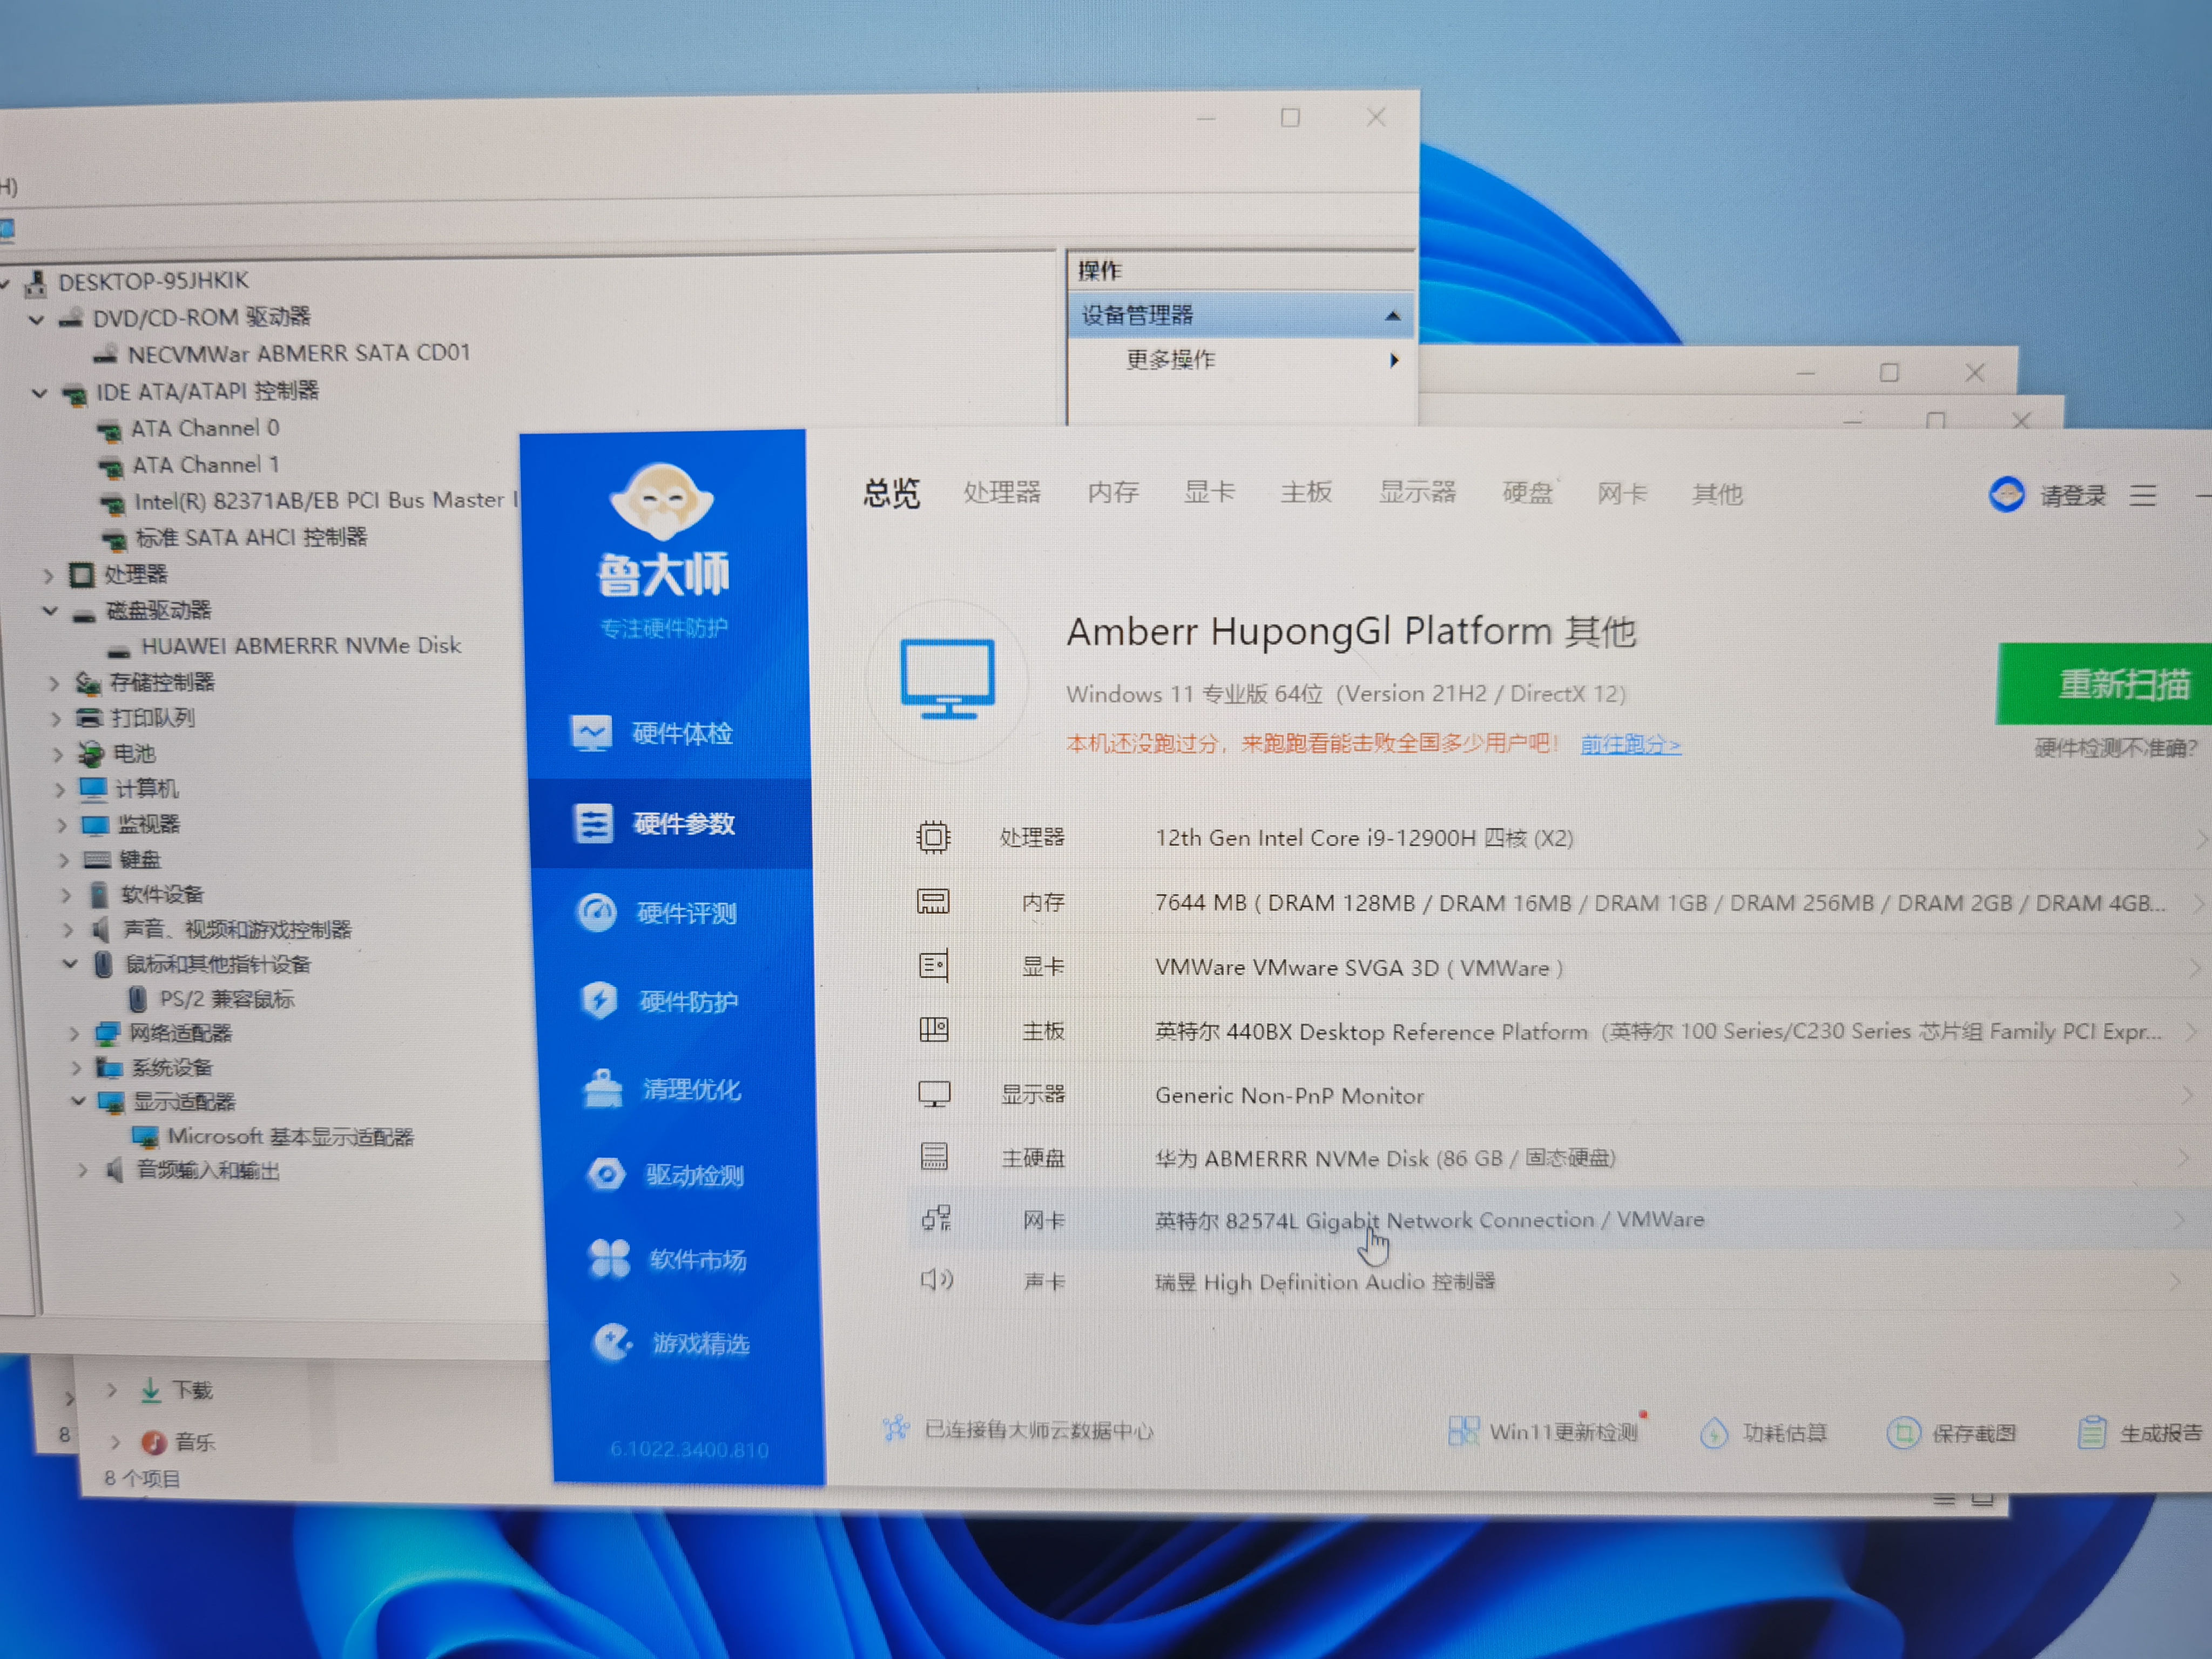Select 标准 SATA AHCI 控制器 device
This screenshot has width=2212, height=1659.
pos(251,537)
